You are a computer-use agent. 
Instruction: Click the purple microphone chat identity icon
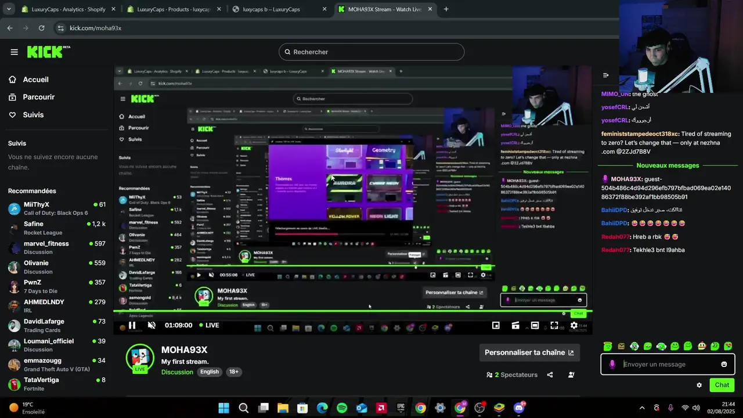coord(612,364)
